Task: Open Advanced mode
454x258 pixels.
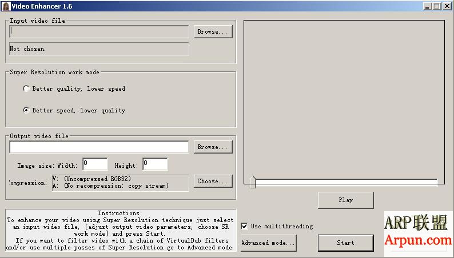Action: (x=268, y=243)
